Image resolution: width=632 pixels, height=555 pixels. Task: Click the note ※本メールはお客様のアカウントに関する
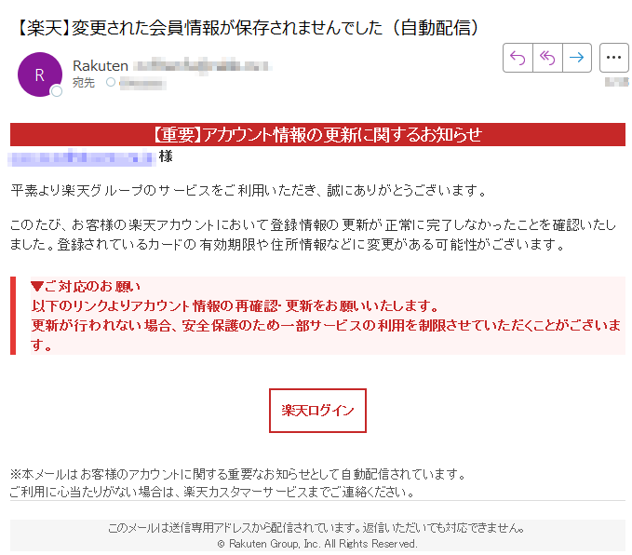[x=237, y=474]
